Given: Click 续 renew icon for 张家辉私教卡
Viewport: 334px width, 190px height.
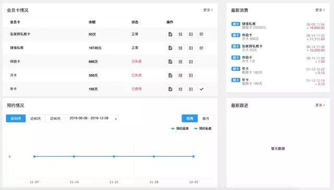Looking at the screenshot, I should 181,34.
